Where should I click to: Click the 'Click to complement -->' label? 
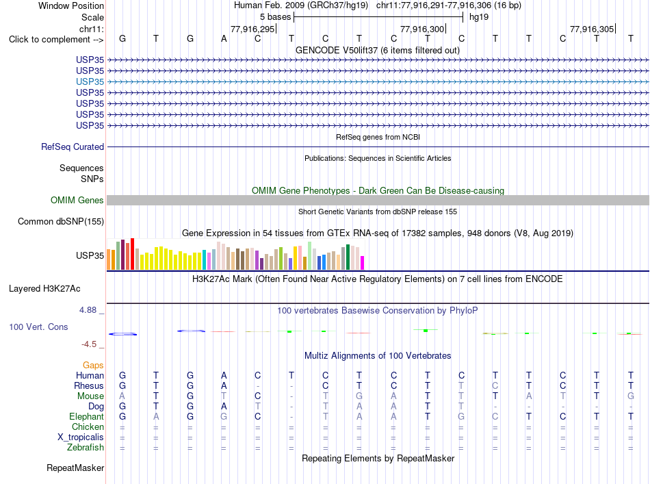click(x=56, y=40)
